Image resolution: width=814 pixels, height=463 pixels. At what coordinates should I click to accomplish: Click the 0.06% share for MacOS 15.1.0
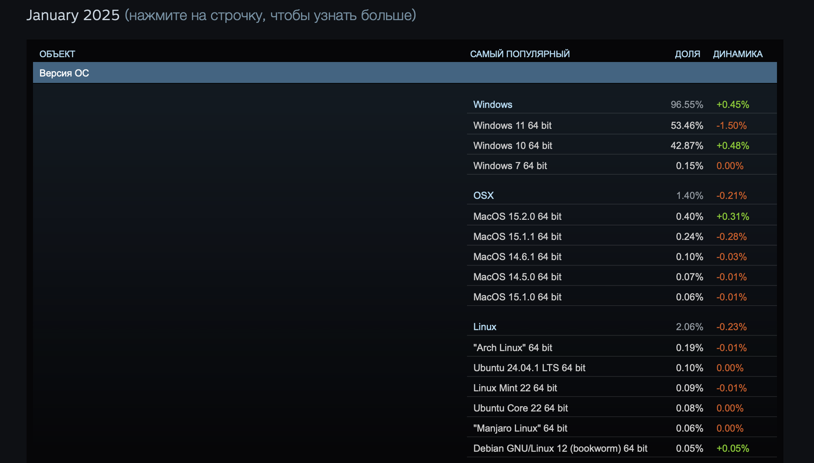pyautogui.click(x=690, y=296)
